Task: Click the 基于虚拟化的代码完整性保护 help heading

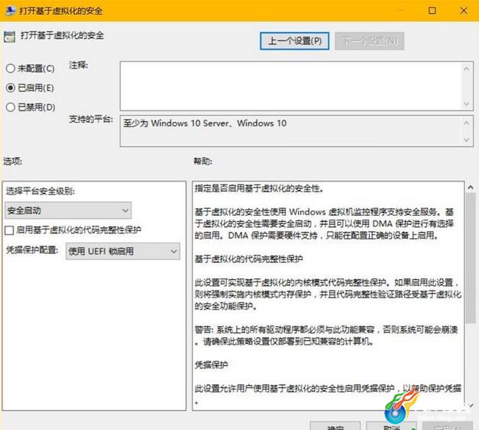Action: pyautogui.click(x=248, y=259)
